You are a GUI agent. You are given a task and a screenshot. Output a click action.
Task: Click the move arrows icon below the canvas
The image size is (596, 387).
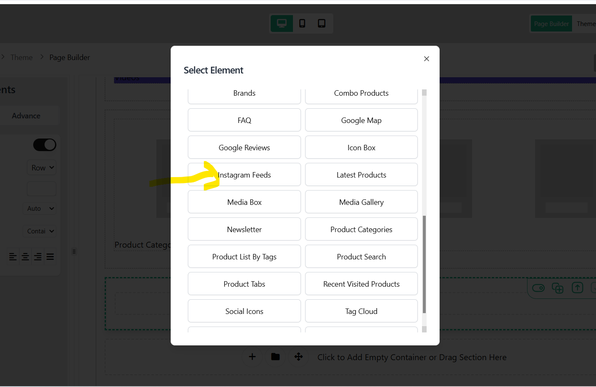pyautogui.click(x=298, y=357)
